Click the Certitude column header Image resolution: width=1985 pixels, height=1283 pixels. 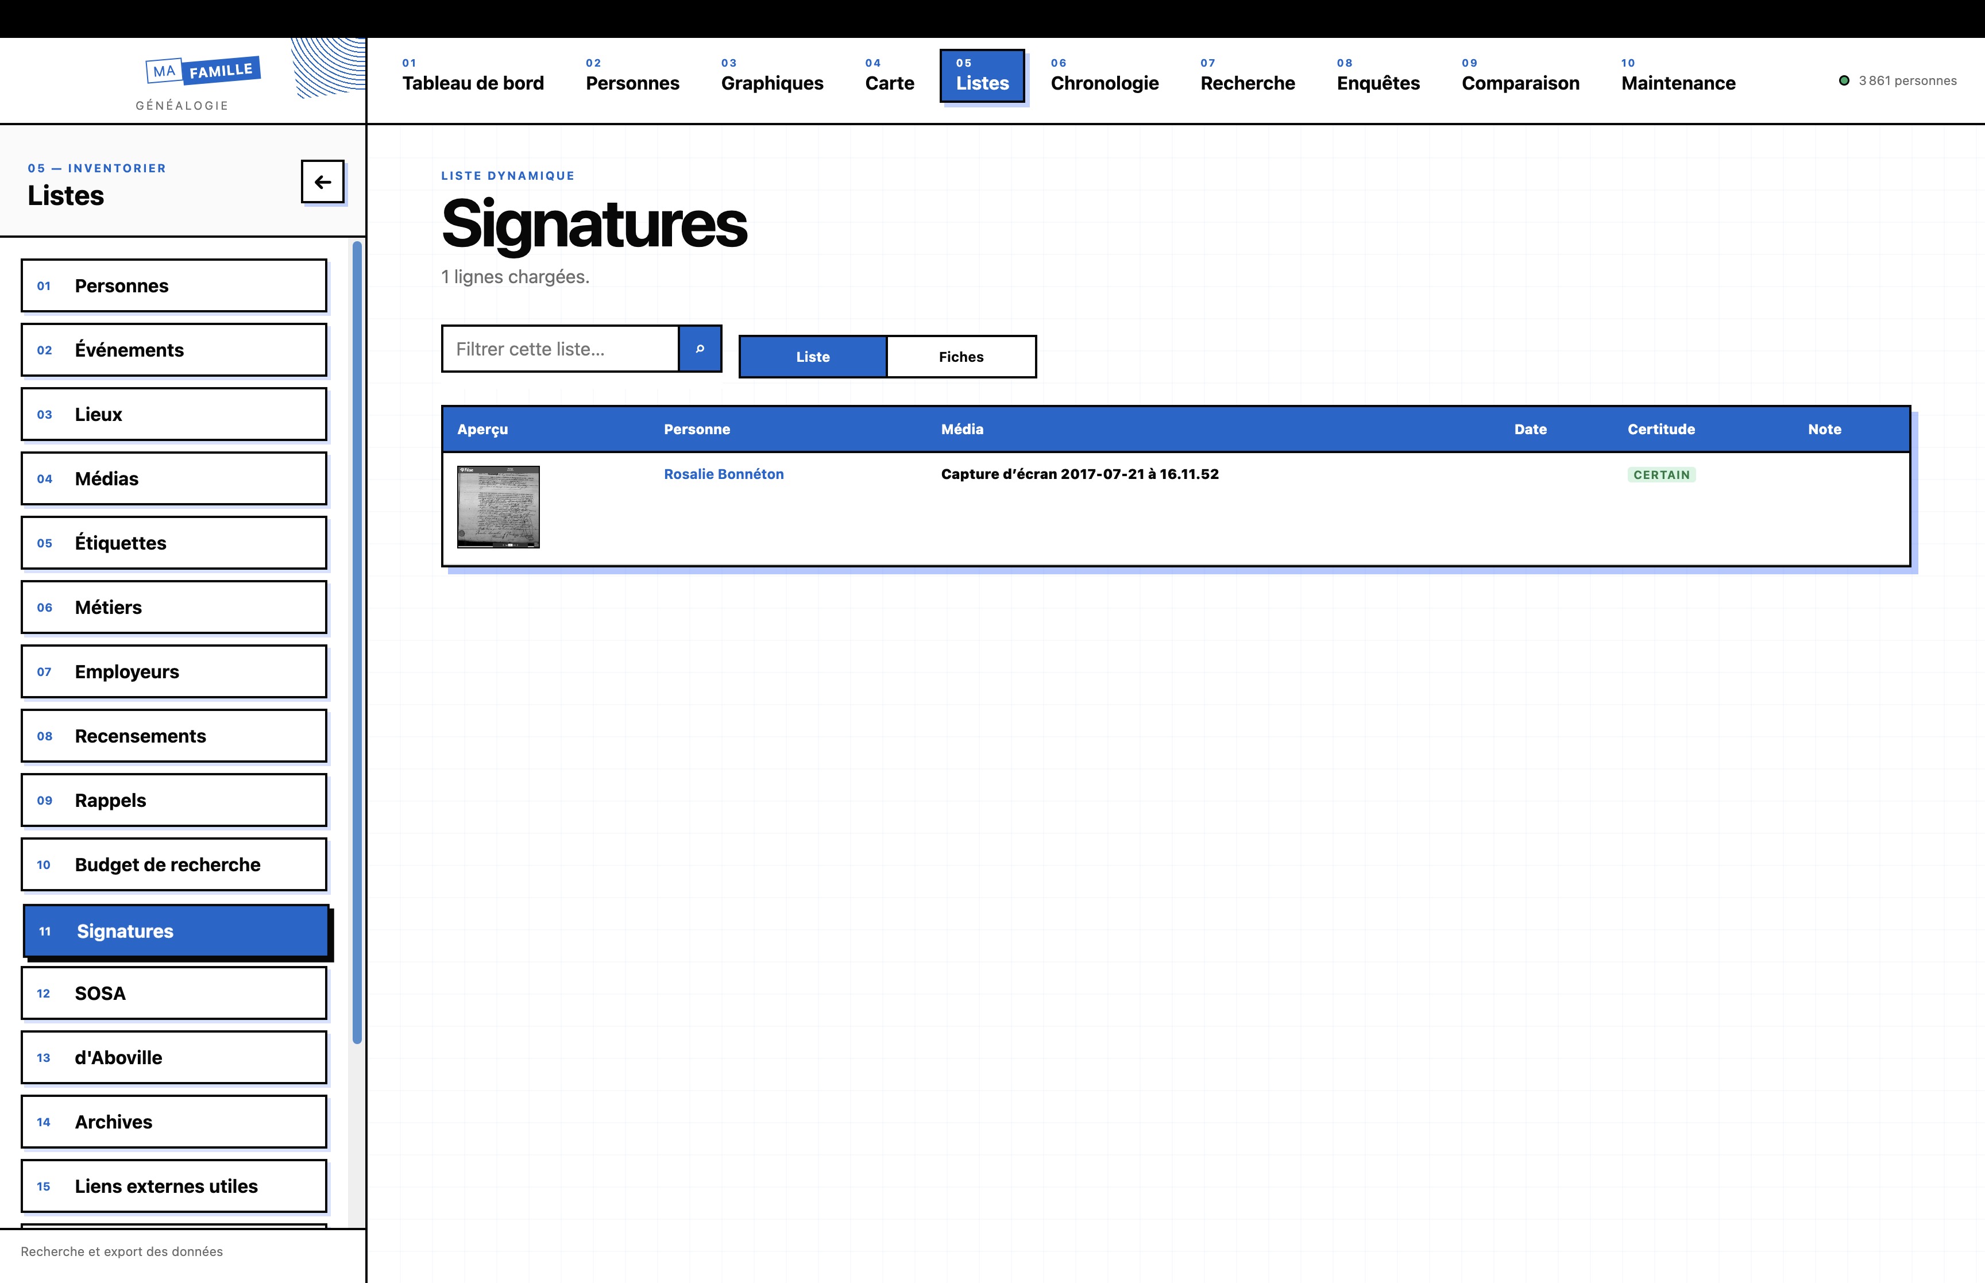click(1661, 429)
